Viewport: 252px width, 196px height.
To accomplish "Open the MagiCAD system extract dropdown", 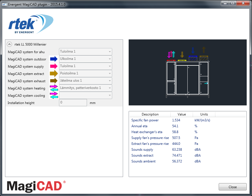I will pos(86,74).
